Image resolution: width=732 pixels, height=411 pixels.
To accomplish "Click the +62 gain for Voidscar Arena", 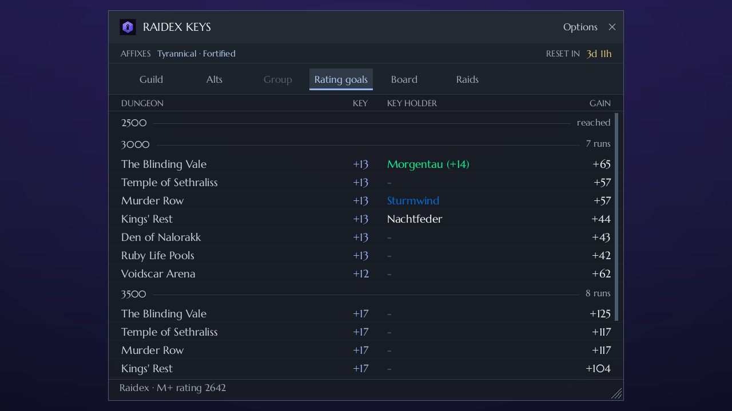I will pos(602,274).
